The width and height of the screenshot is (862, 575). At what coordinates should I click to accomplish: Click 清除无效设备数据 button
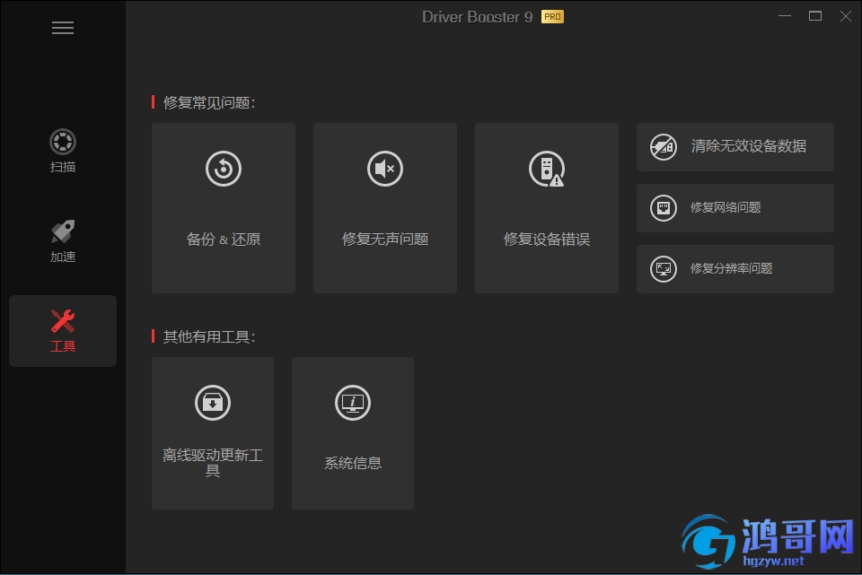[x=735, y=146]
